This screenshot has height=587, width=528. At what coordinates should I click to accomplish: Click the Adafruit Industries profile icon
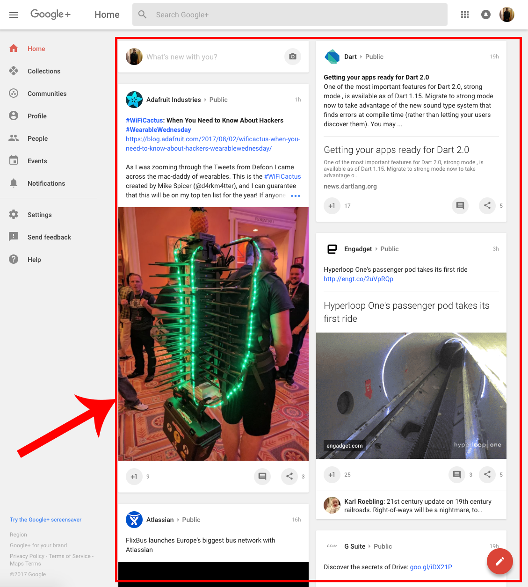tap(134, 100)
